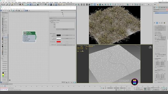Click Zoom tool in viewport navigation controls
The height and width of the screenshot is (94, 168).
pos(161,88)
